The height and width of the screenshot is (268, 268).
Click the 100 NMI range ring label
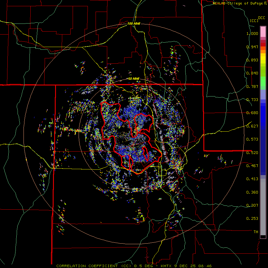(134, 24)
